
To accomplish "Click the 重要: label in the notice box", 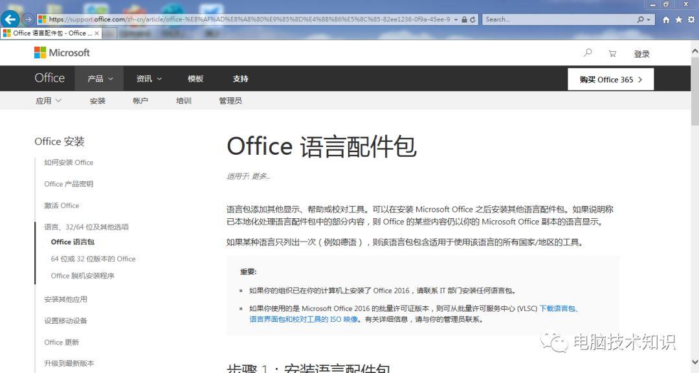I will pos(249,272).
